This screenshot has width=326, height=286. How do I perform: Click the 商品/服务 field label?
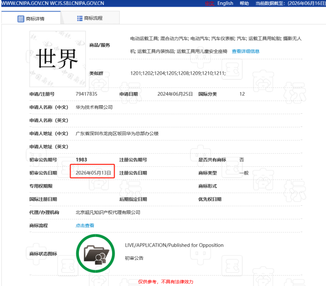coord(99,45)
